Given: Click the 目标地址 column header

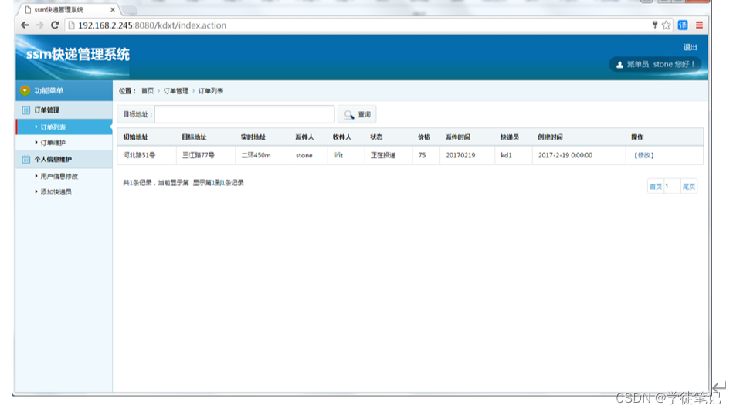Looking at the screenshot, I should point(194,137).
